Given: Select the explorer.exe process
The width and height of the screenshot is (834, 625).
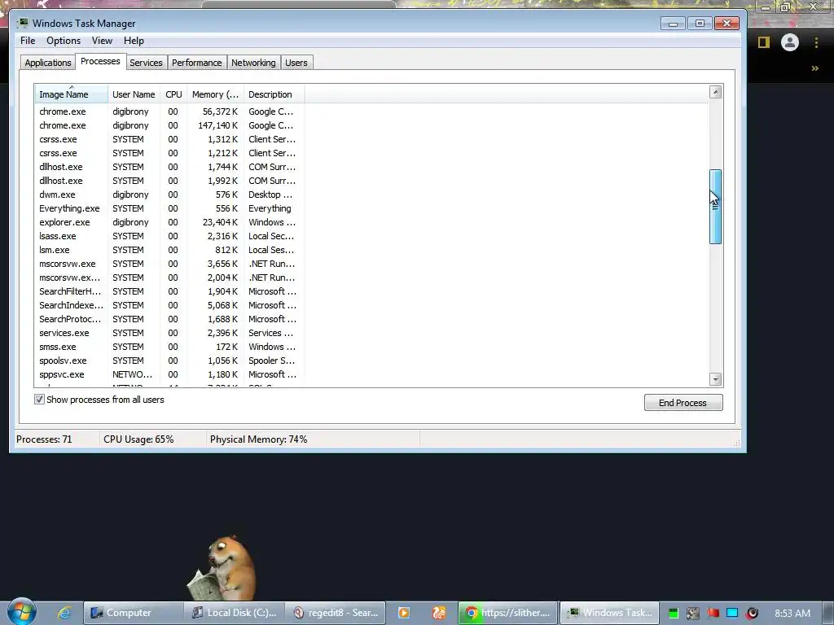Looking at the screenshot, I should click(x=169, y=222).
